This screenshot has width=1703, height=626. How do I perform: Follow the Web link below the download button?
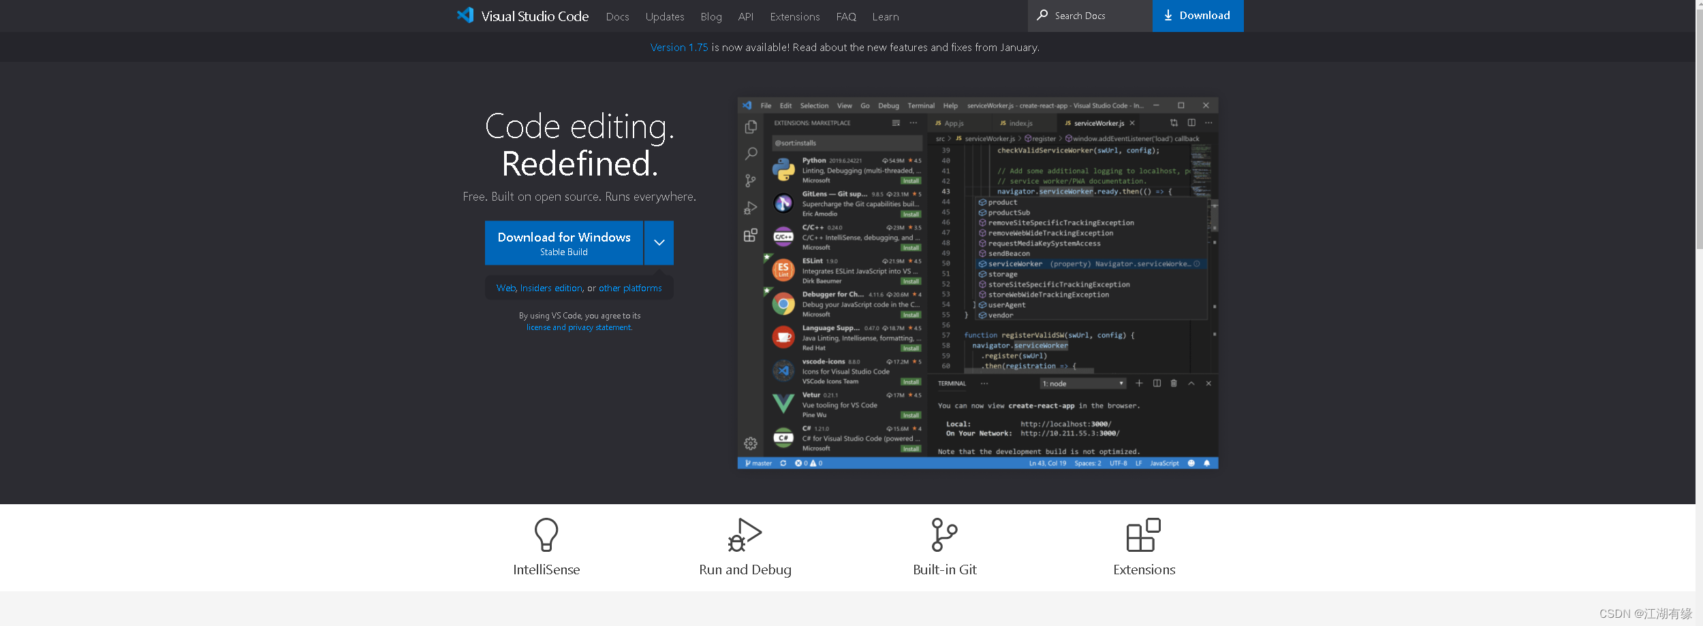pos(506,288)
